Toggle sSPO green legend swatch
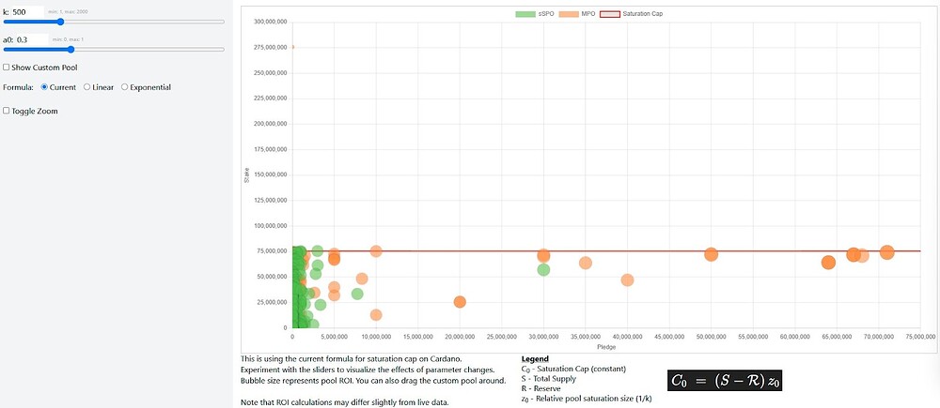Screen dimensions: 940x408 tap(525, 14)
